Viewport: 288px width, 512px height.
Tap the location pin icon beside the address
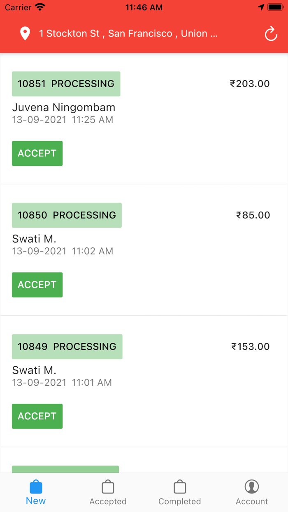point(25,33)
